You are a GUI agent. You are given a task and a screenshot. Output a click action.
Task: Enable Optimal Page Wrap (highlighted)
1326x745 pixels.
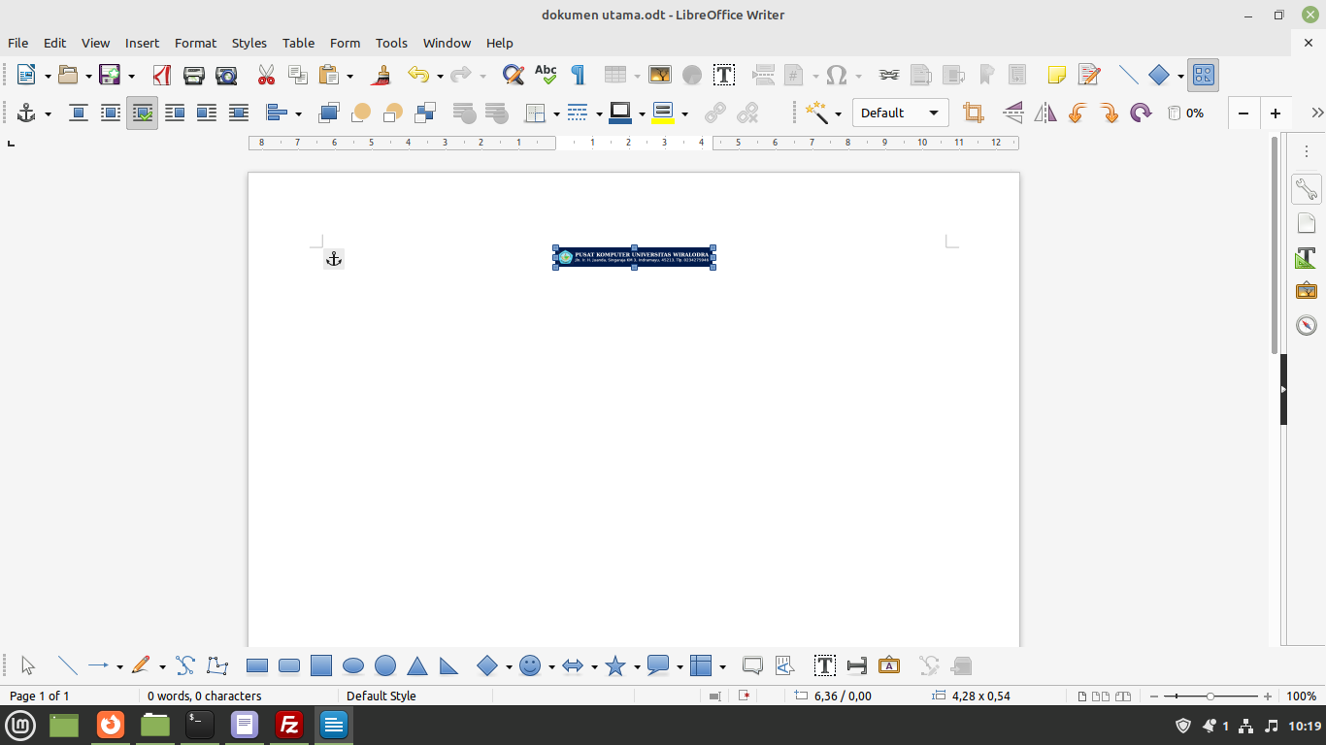pos(142,113)
